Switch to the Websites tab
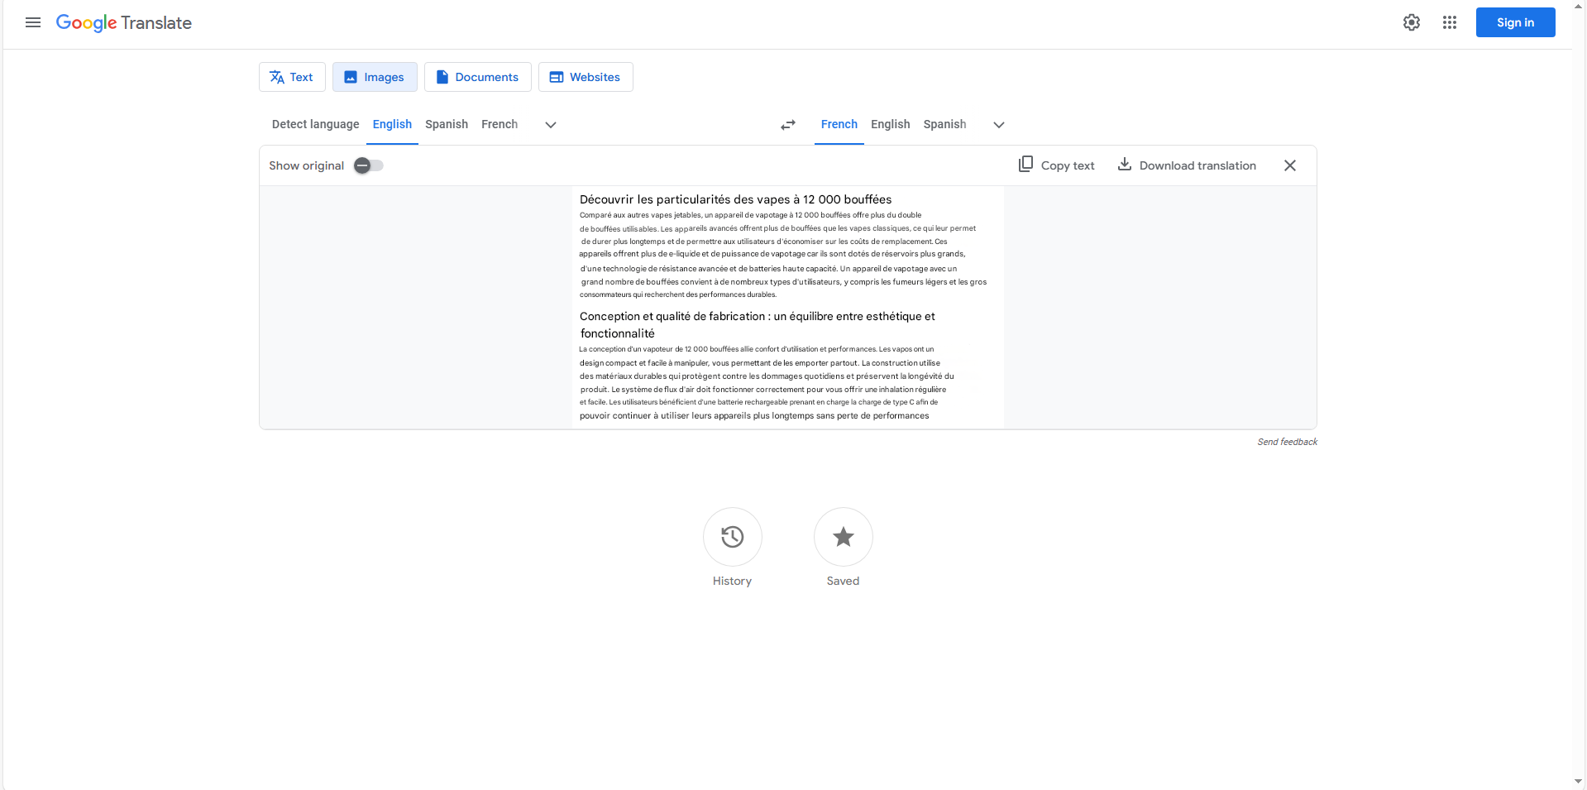 point(586,76)
